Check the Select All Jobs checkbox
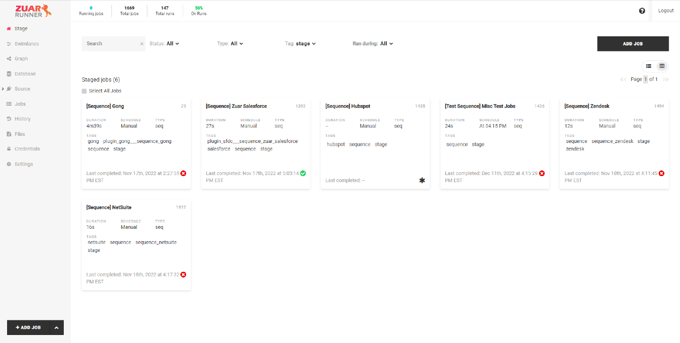 (x=85, y=91)
